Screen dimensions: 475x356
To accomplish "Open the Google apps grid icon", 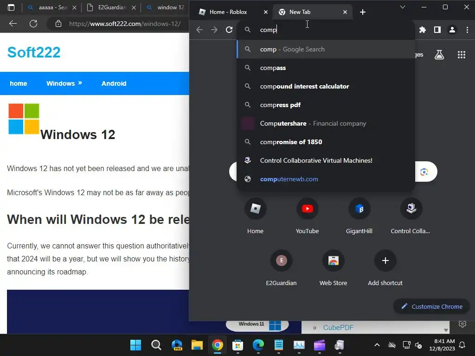I will (462, 55).
